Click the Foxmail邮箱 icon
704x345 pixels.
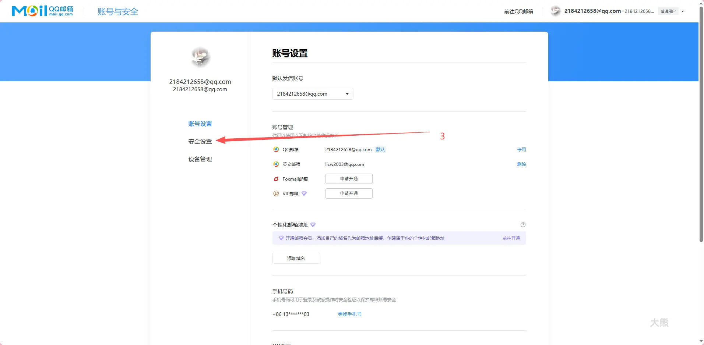coord(276,179)
